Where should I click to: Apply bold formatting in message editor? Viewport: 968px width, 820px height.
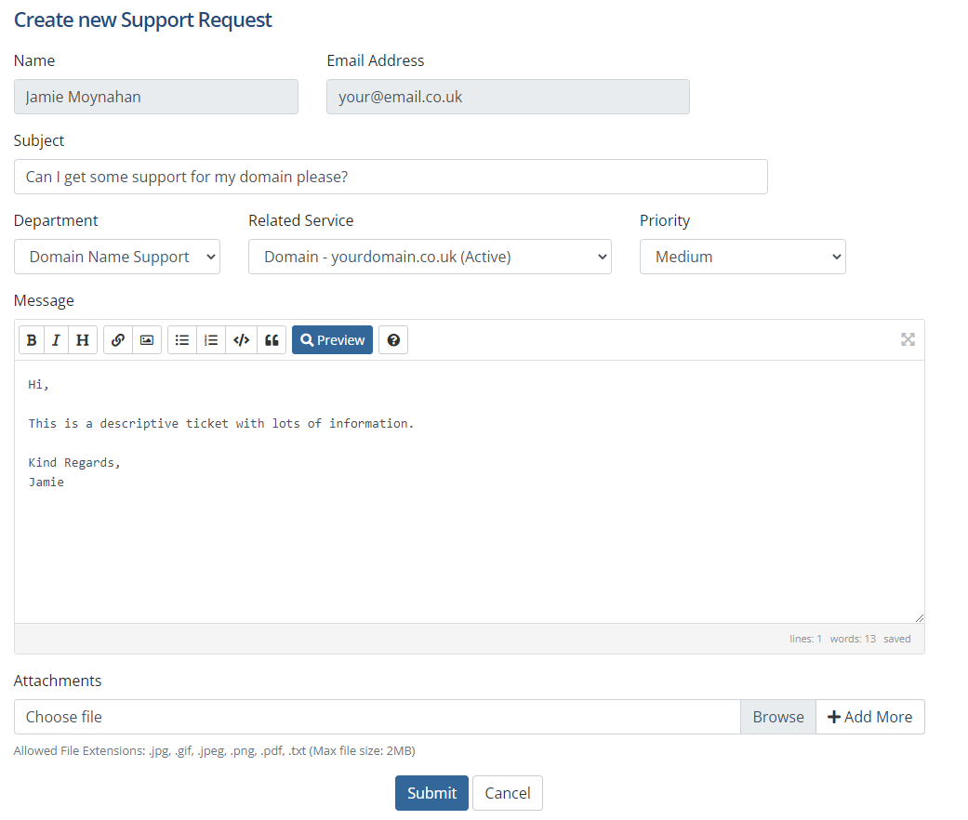32,340
